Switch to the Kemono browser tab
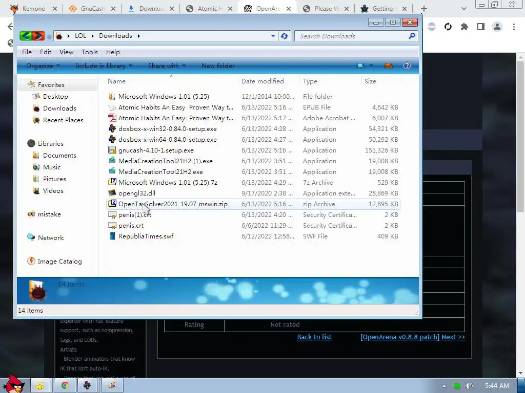525x393 pixels. pos(33,9)
